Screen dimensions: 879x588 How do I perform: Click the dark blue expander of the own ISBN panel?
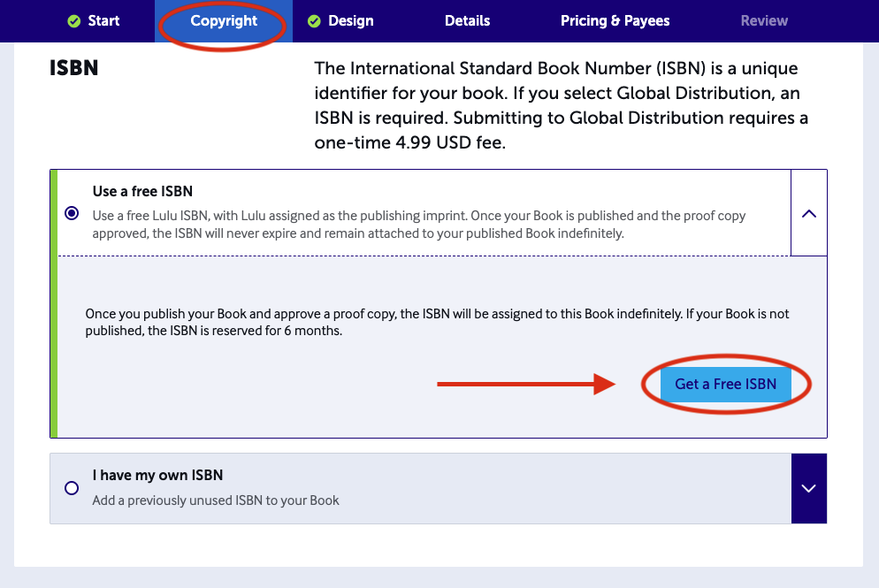(x=808, y=487)
